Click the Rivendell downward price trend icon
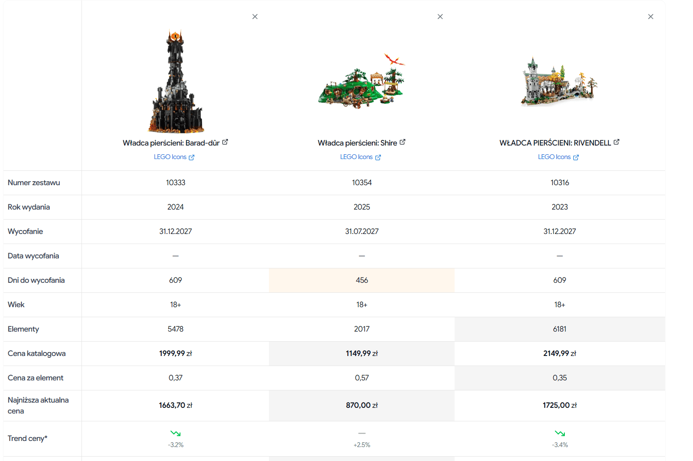The image size is (693, 461). (560, 433)
